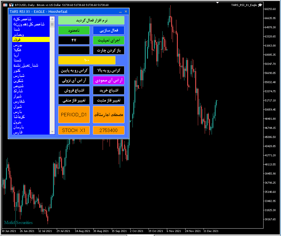Select پترول in the symbol list
The width and height of the screenshot is (281, 236).
(x=31, y=122)
